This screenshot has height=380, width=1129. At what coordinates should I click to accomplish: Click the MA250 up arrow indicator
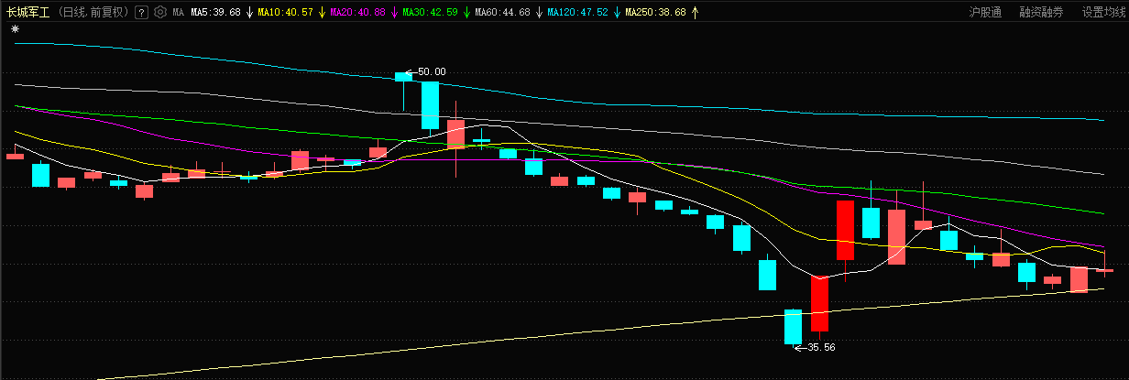point(695,13)
